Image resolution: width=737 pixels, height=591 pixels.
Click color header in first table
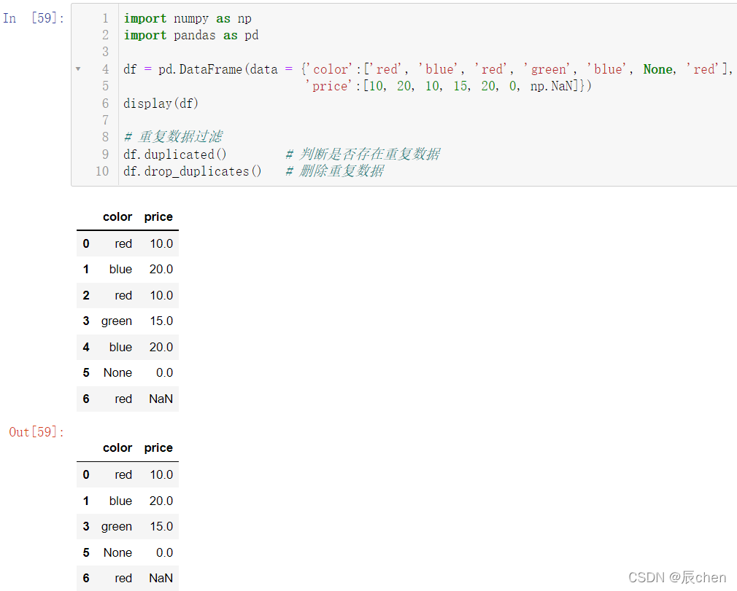(x=117, y=217)
